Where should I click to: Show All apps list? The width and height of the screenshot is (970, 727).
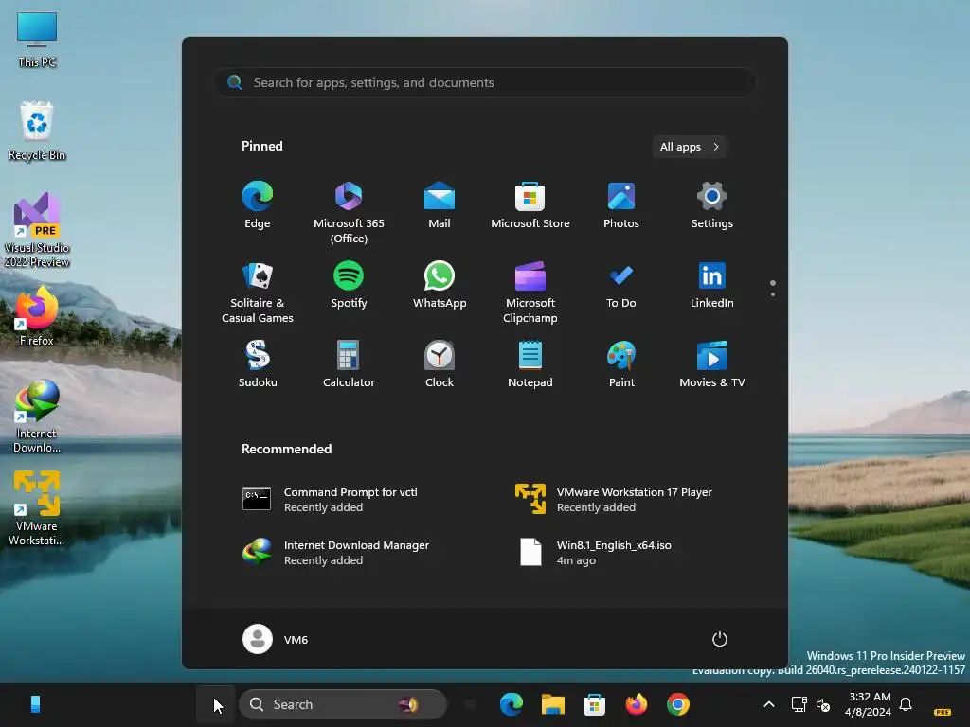pos(690,147)
